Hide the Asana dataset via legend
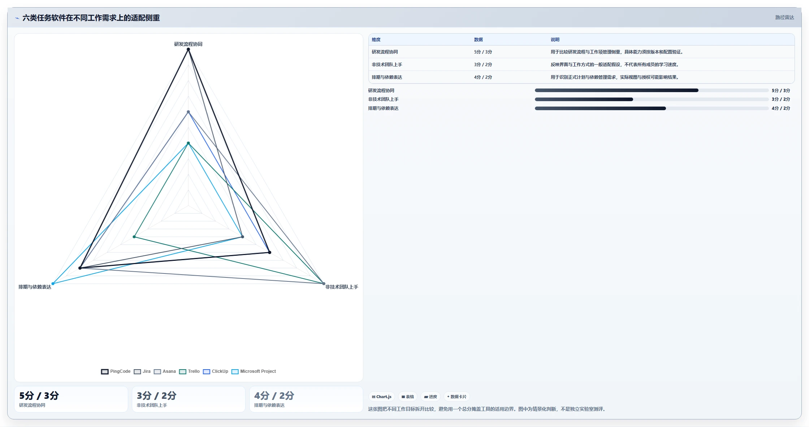Viewport: 809px width, 427px height. coord(165,371)
